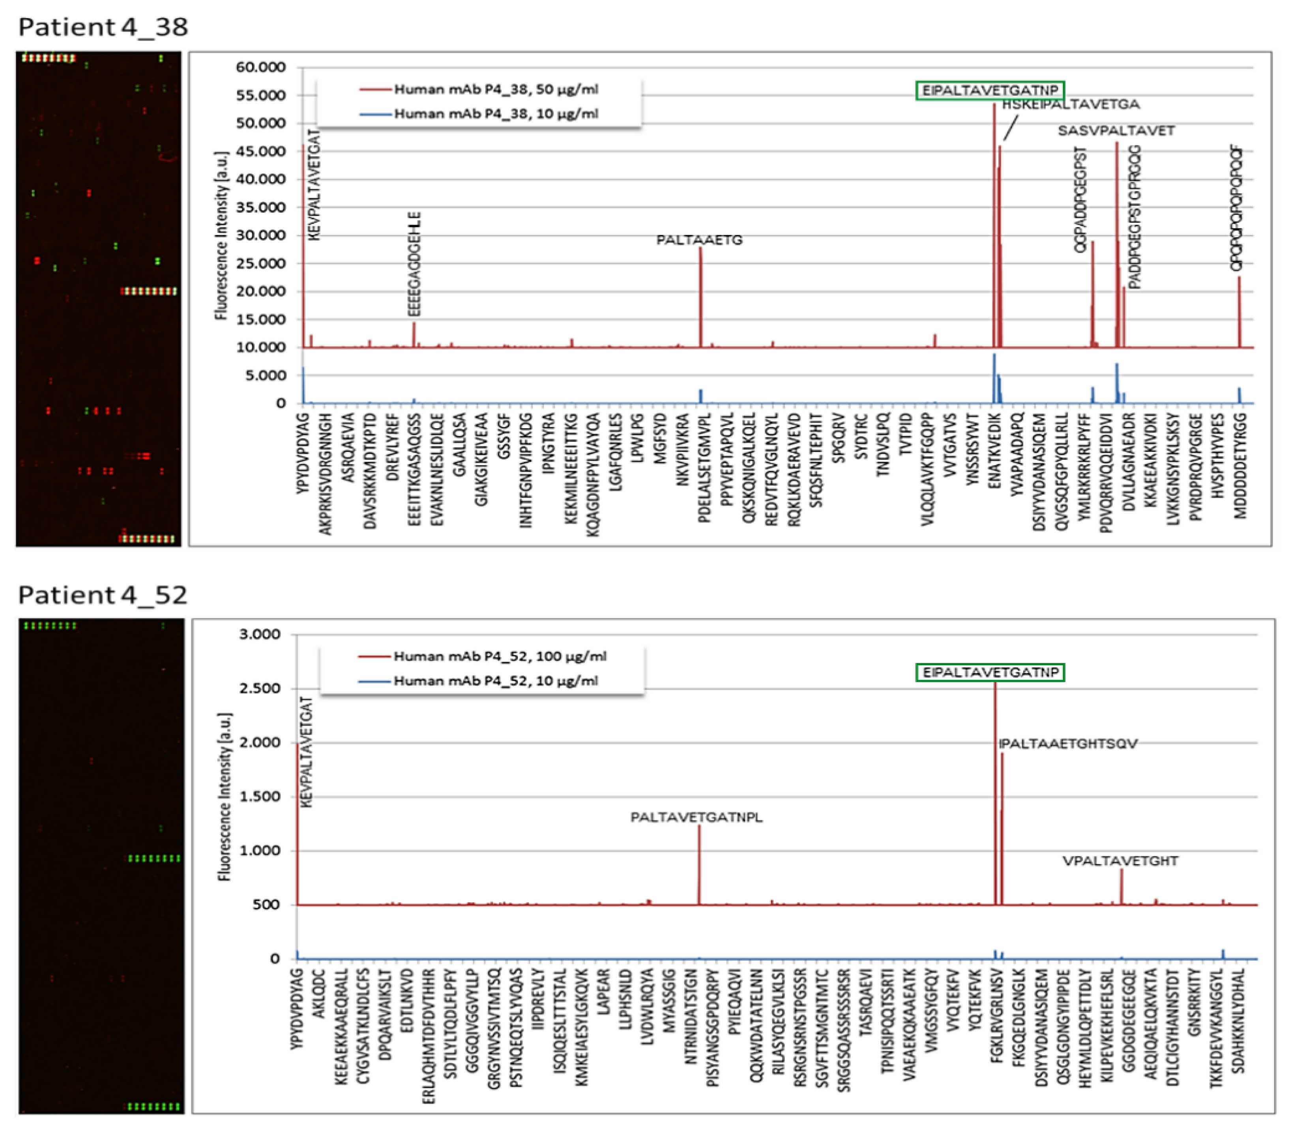Viewport: 1290px width, 1129px height.
Task: Click the PALTAVETGATNPL peak label
Action: pyautogui.click(x=696, y=818)
